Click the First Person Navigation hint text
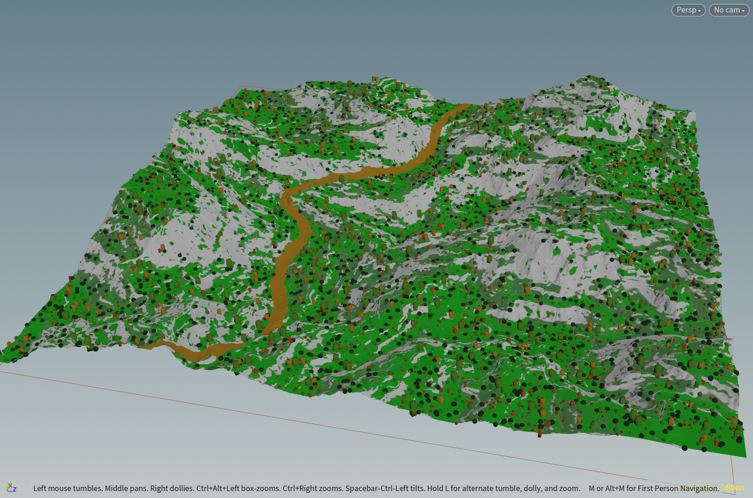 (653, 488)
